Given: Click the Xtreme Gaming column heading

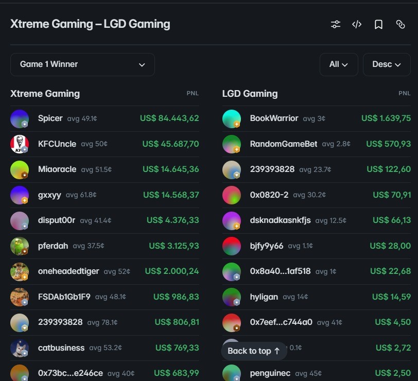Looking at the screenshot, I should click(45, 94).
